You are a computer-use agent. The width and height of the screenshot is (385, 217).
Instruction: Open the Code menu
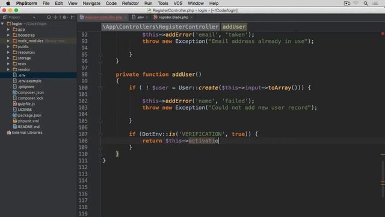click(x=111, y=3)
